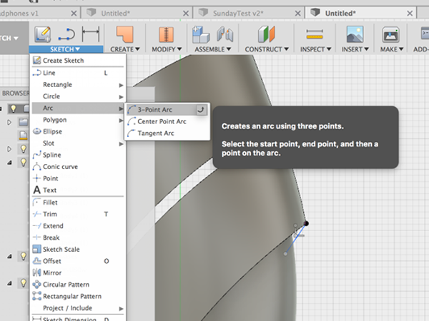
Task: Click the Modify press-pull icon
Action: point(166,34)
